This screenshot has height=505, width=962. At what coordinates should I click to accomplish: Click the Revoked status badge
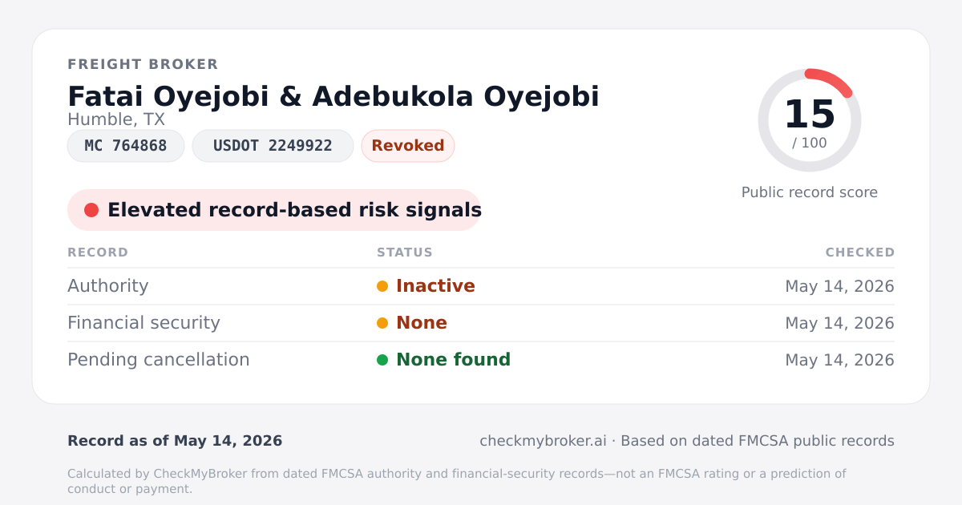(x=408, y=146)
